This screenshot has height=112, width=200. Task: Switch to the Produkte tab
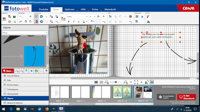43,9
